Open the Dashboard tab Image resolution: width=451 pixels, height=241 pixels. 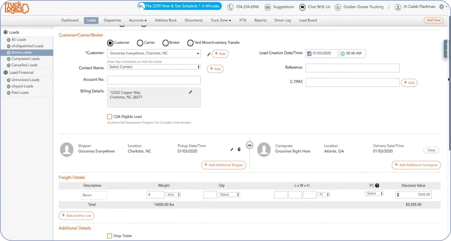[x=70, y=20]
